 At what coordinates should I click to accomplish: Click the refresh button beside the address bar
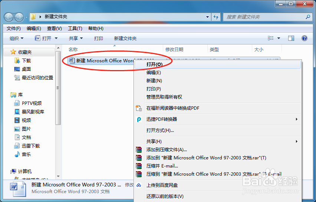[x=216, y=17]
